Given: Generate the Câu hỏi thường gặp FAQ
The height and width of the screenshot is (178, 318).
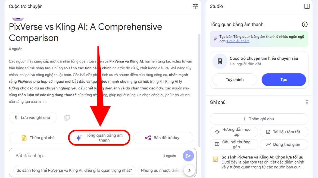Looking at the screenshot, I should 233,145.
